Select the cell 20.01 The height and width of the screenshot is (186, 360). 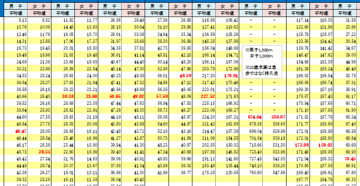coord(69,48)
